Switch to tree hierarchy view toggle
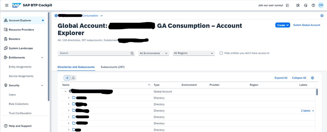Image resolution: width=327 pixels, height=132 pixels. pyautogui.click(x=73, y=78)
